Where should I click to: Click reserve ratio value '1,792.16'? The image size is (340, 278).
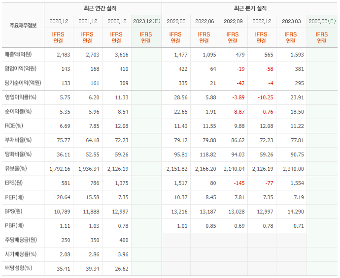tap(60, 169)
